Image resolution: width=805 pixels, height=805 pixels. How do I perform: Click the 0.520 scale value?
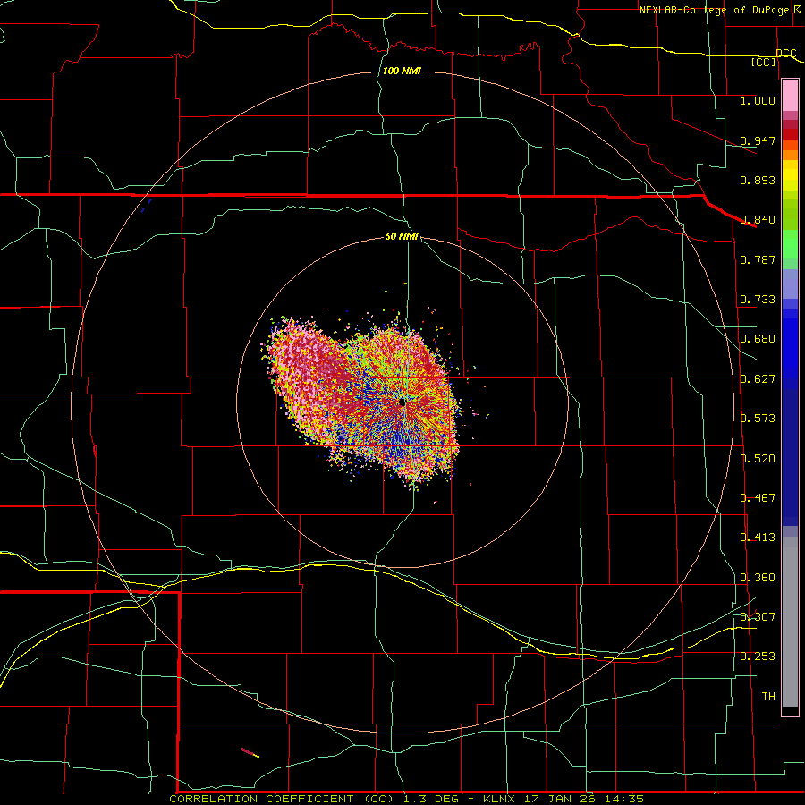coord(758,459)
